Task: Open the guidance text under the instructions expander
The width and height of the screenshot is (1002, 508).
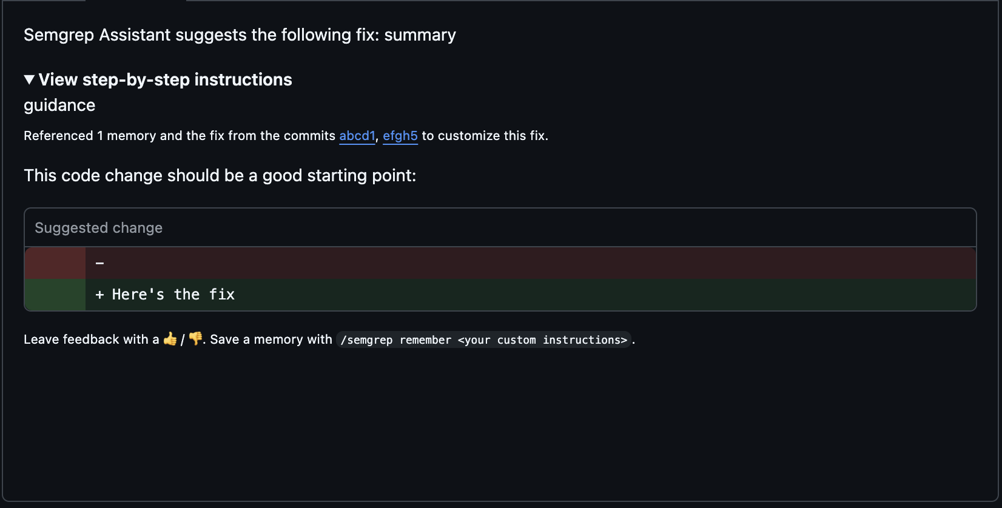Action: pos(59,105)
